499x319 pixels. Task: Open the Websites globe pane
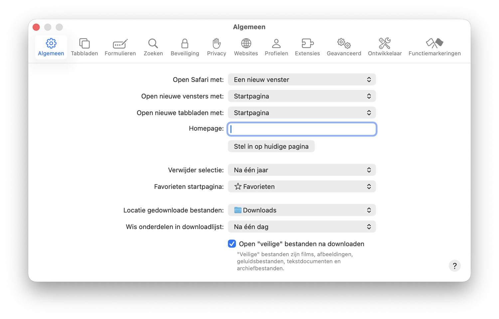tap(246, 47)
